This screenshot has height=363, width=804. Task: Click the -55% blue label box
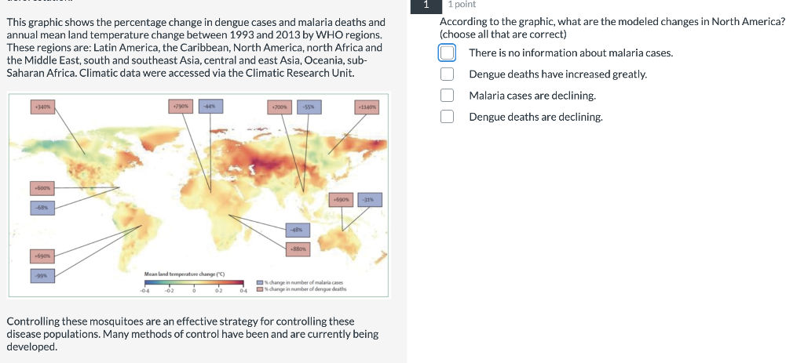tap(308, 107)
